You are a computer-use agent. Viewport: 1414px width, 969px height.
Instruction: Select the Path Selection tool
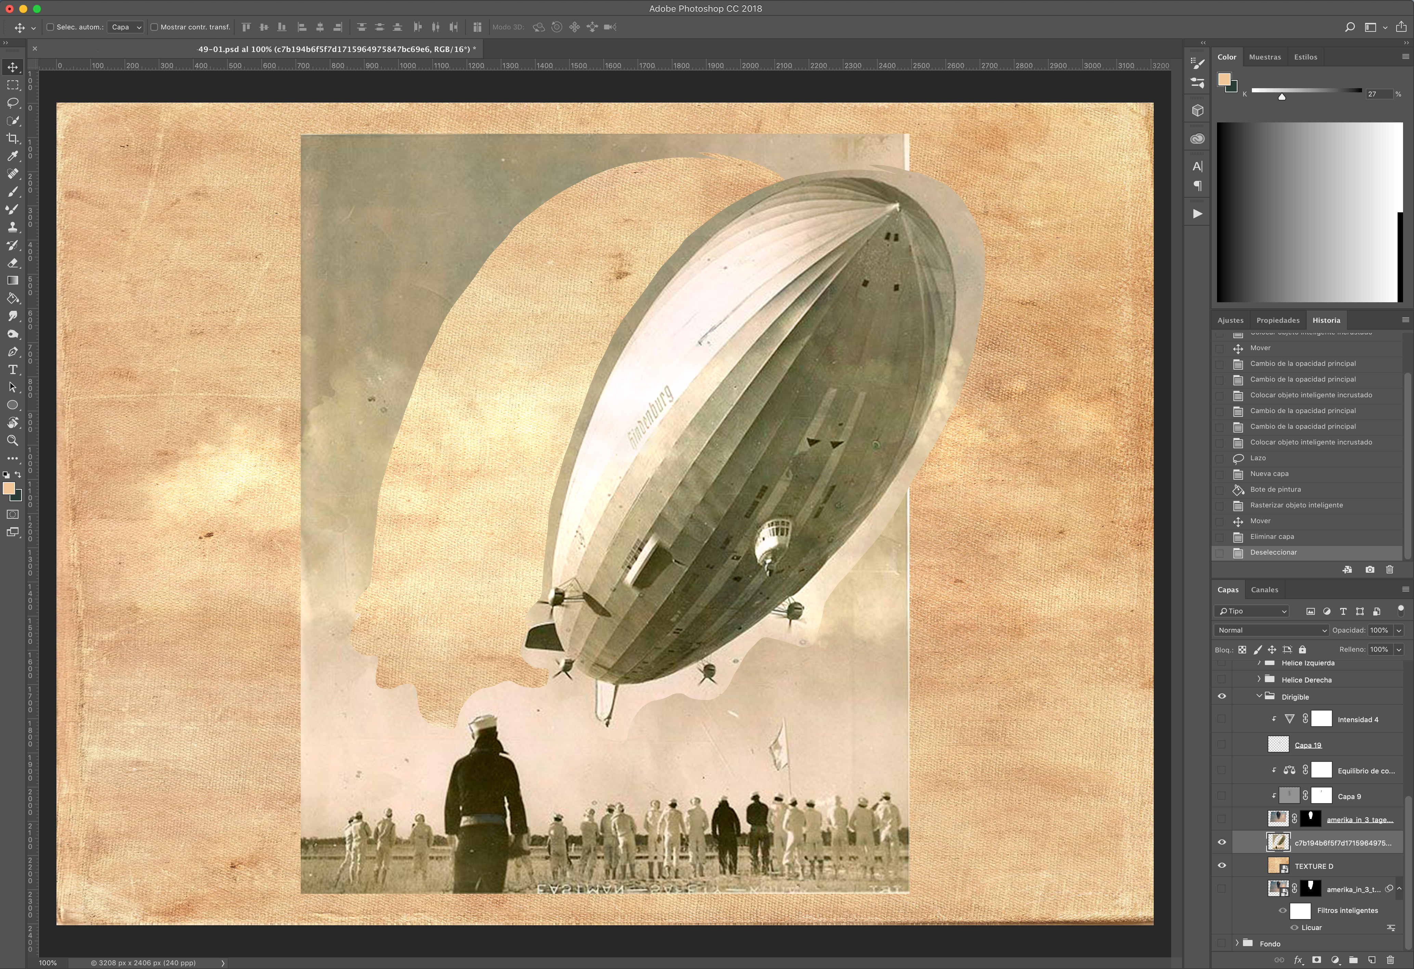[x=13, y=387]
